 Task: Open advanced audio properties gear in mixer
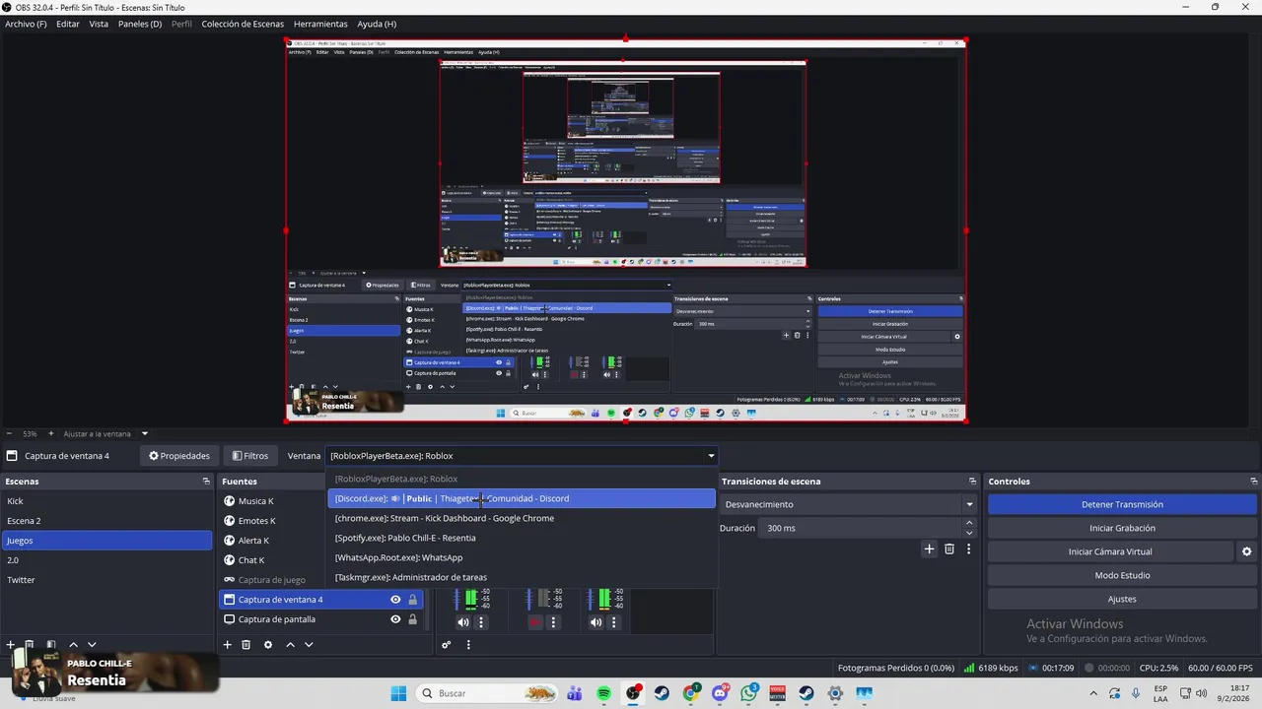446,645
